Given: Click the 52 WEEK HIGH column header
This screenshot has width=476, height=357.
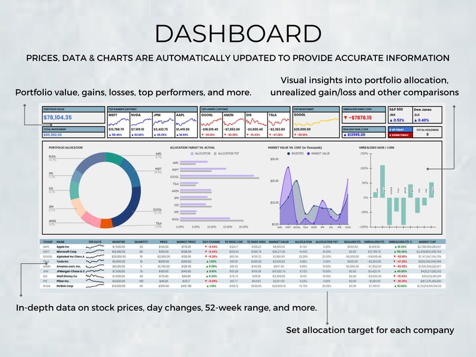Looking at the screenshot, I should tap(256, 242).
